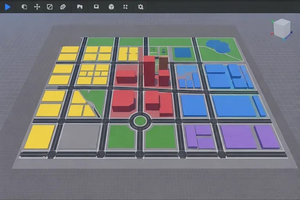Image resolution: width=300 pixels, height=200 pixels.
Task: Start the simulation with the blue play button
Action: 8,7
